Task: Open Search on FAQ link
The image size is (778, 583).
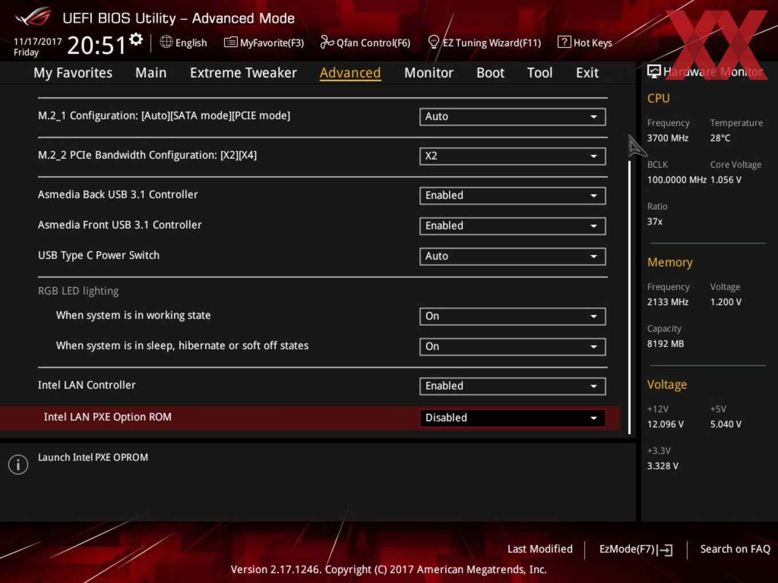Action: point(735,549)
